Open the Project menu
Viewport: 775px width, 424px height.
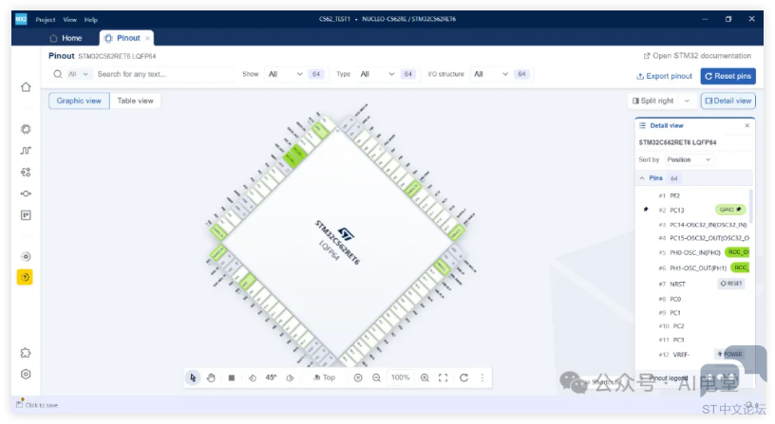pos(46,20)
